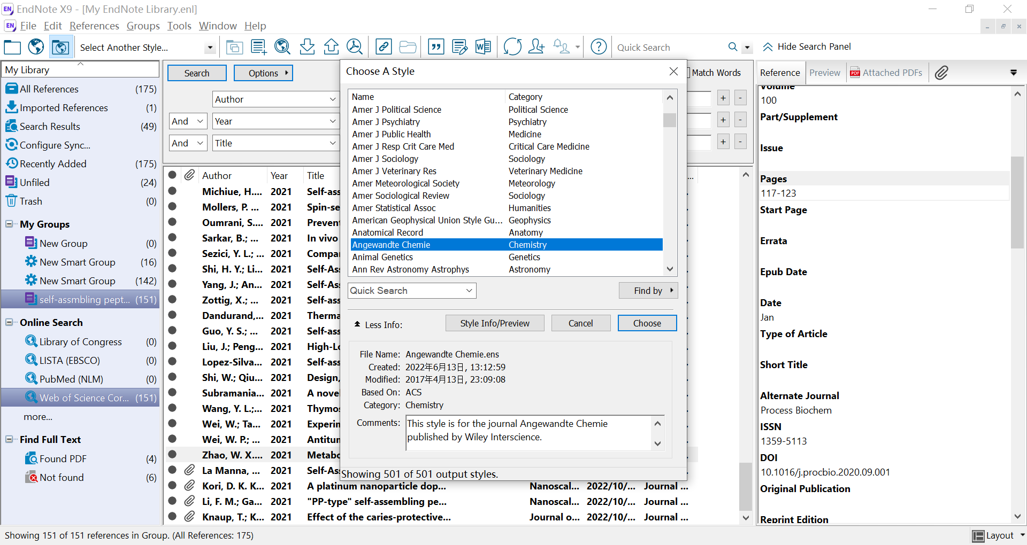The image size is (1027, 545).
Task: Open the Tools menu
Action: [x=179, y=26]
